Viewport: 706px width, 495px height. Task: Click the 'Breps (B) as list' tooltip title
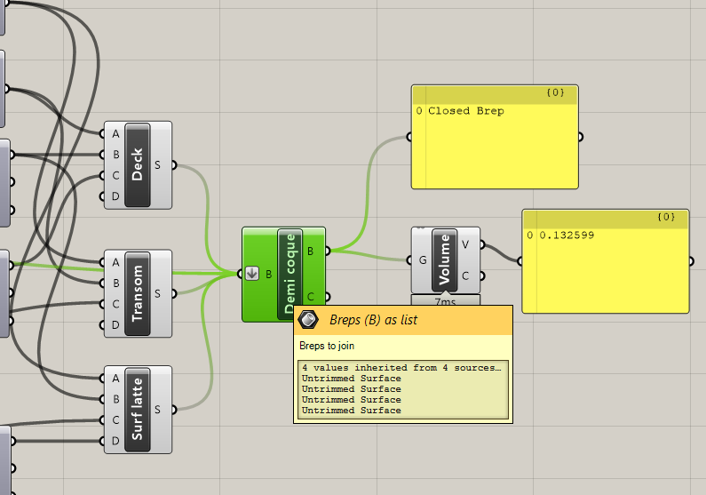(x=373, y=320)
